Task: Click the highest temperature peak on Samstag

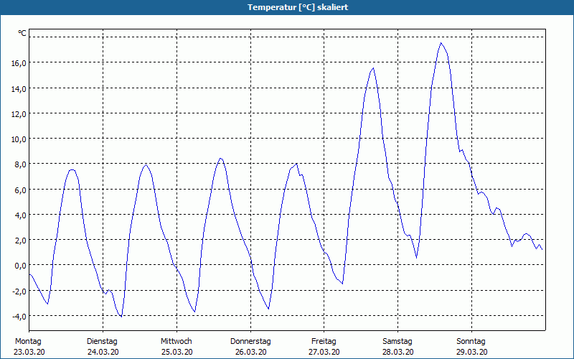Action: coord(441,43)
